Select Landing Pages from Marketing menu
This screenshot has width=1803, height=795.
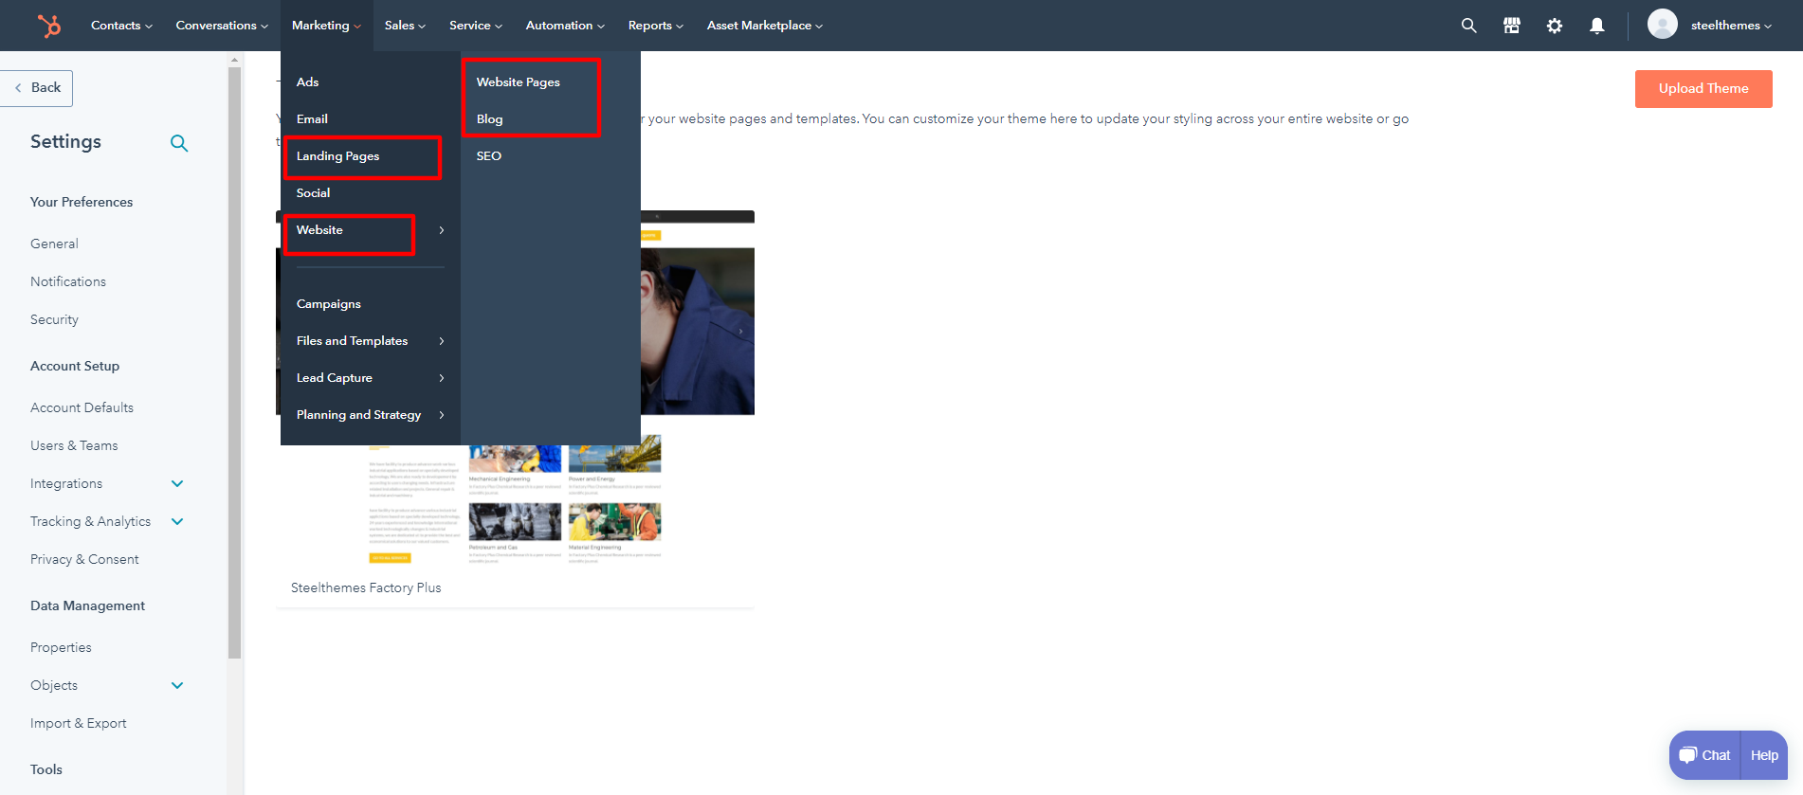pyautogui.click(x=338, y=156)
